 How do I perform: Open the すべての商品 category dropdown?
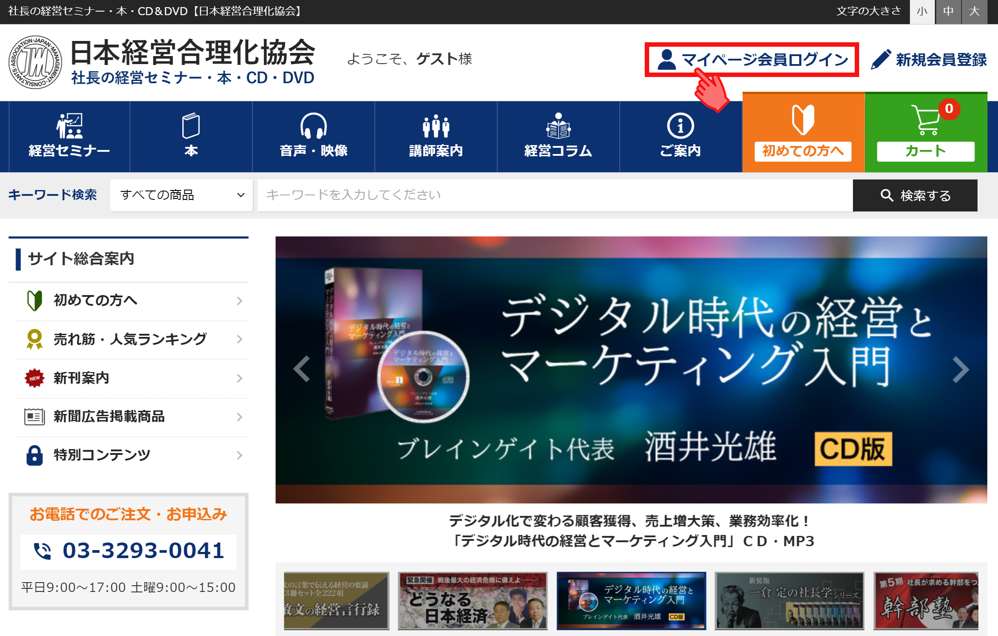(x=182, y=195)
